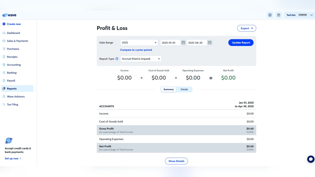Click the Operating Expenses account row

click(x=176, y=139)
